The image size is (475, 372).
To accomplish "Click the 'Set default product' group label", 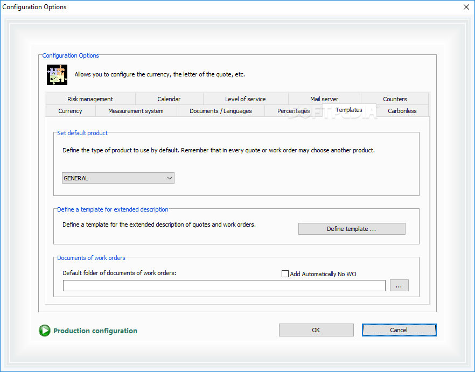I will pyautogui.click(x=82, y=133).
